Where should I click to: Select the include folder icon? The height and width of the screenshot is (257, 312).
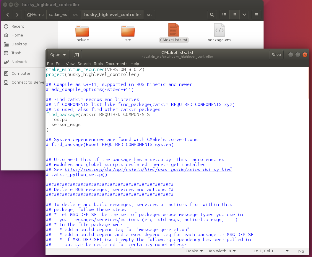(82, 31)
